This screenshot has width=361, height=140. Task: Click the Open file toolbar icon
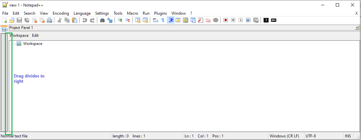click(x=12, y=20)
